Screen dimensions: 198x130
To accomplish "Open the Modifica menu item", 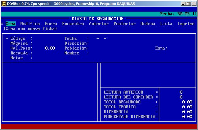I will (30, 24).
